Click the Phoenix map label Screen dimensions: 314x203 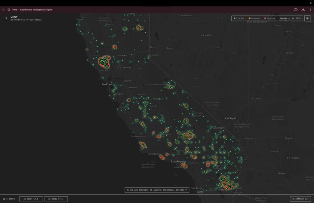click(x=282, y=173)
